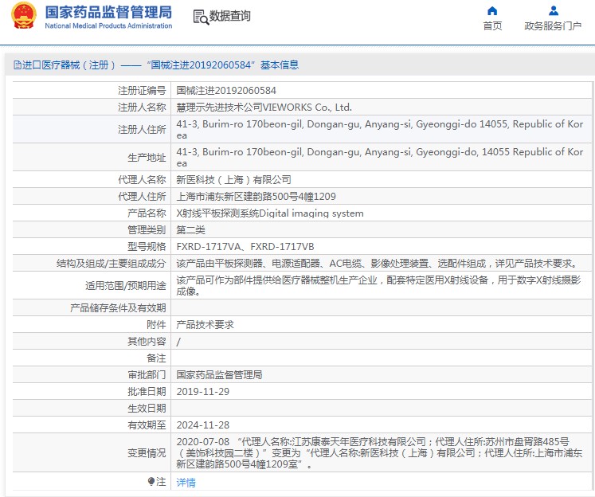Click the intended use text 该产品可作为部件
595x497 pixels.
coord(378,285)
